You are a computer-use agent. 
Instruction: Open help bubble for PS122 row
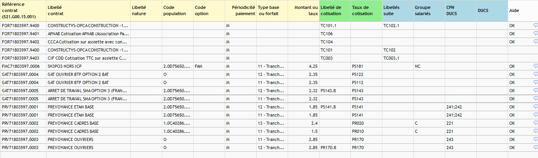(x=536, y=74)
